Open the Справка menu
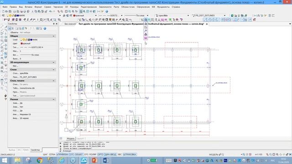The width and height of the screenshot is (292, 164). pos(176,7)
